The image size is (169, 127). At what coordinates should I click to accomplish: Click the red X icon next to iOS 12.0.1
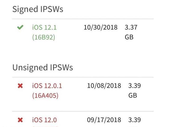click(20, 86)
